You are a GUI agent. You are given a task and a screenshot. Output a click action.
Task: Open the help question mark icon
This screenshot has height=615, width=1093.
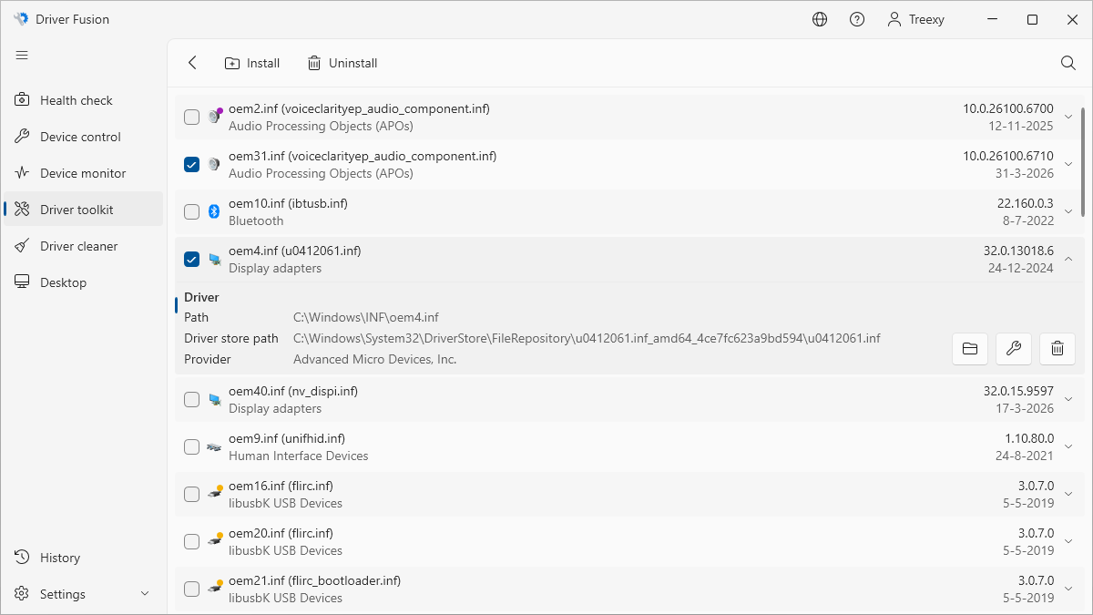(857, 19)
